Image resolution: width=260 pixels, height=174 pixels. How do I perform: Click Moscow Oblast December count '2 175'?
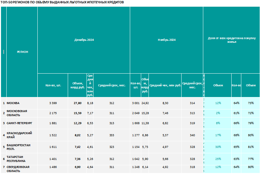(53, 113)
